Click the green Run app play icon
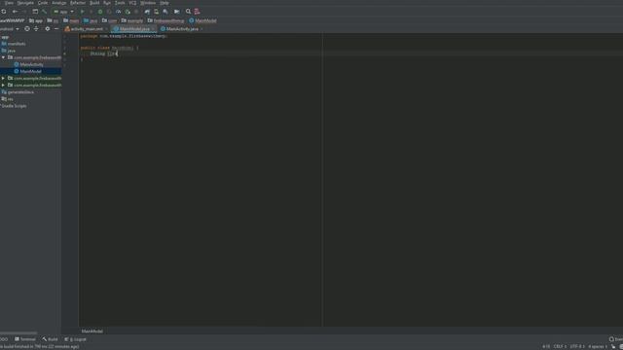The image size is (623, 350). pos(82,12)
